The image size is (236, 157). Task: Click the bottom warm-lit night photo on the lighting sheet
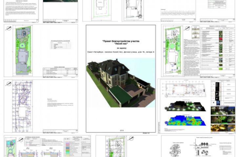click(x=223, y=128)
